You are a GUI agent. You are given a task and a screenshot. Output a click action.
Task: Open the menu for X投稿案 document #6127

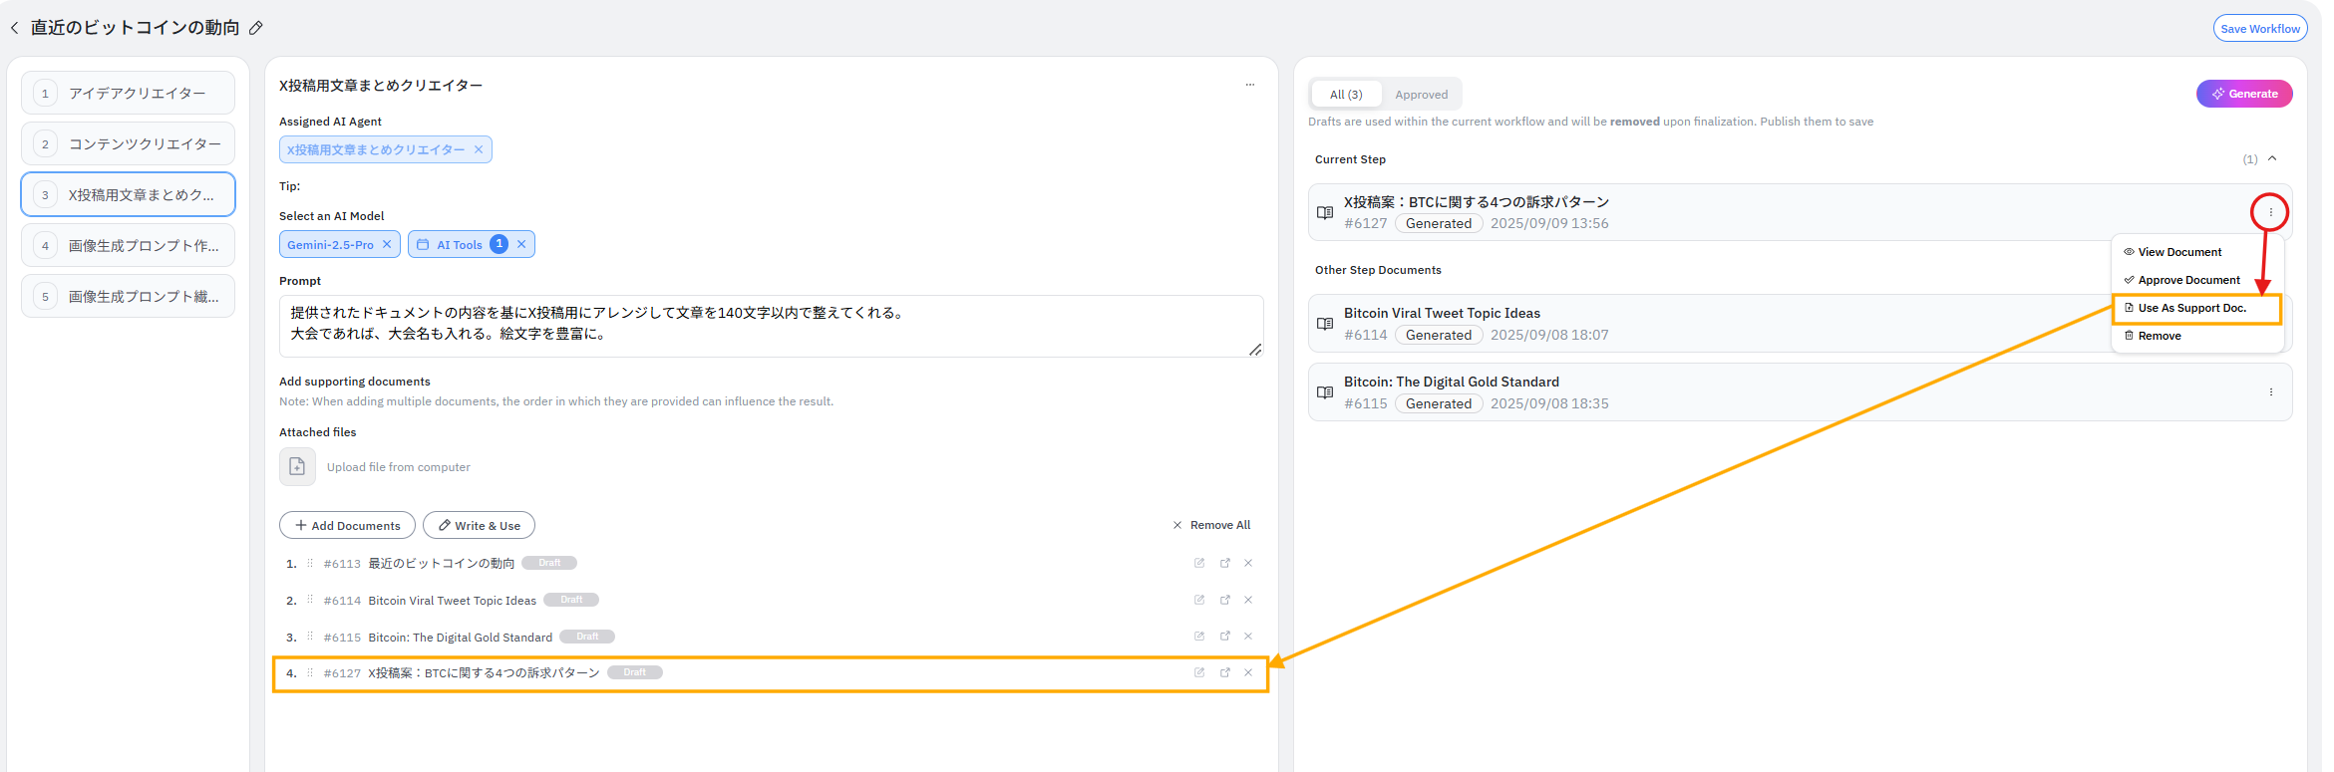2270,212
